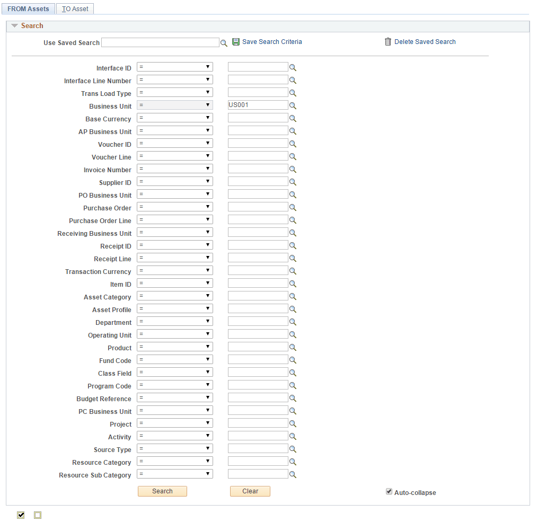Viewport: 537px width, 522px height.
Task: Toggle the Auto-collapse checkbox
Action: click(x=389, y=491)
